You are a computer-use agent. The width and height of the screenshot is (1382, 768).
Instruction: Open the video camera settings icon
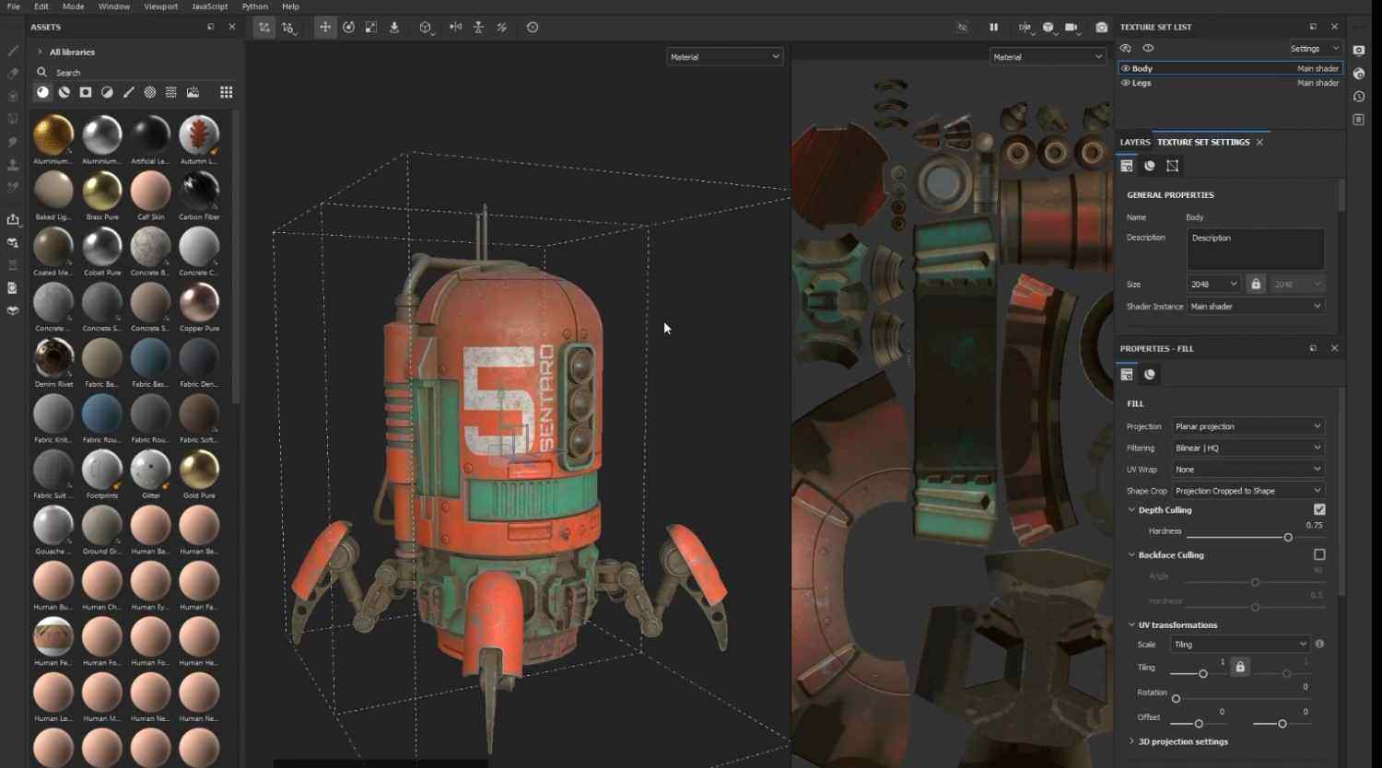click(1072, 28)
